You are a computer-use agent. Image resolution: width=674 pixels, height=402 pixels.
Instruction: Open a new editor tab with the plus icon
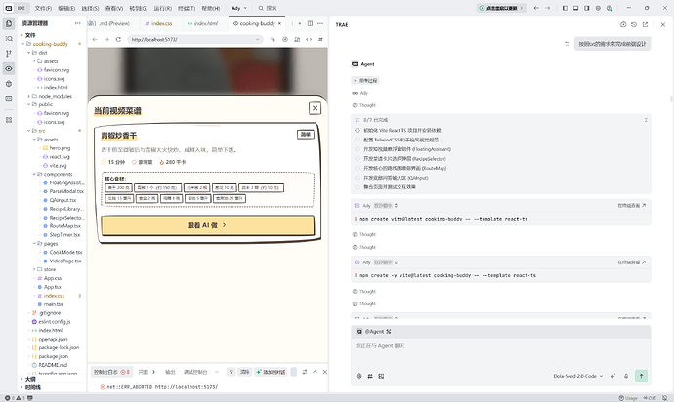tap(300, 23)
